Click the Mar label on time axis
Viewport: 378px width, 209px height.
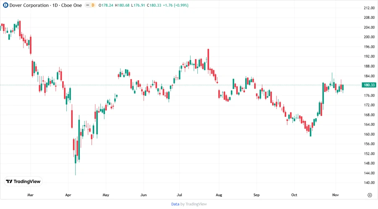(x=30, y=195)
